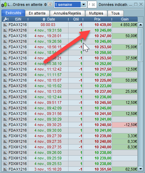
Task: Select the gain cell "4 850,00€"
Action: pyautogui.click(x=125, y=25)
